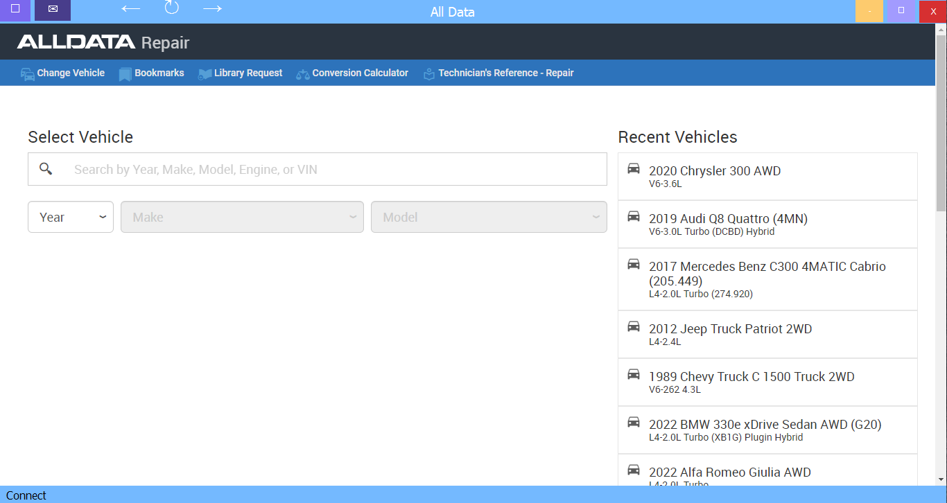Screen dimensions: 947x503
Task: Open the Conversion Calculator scales icon
Action: pyautogui.click(x=302, y=73)
